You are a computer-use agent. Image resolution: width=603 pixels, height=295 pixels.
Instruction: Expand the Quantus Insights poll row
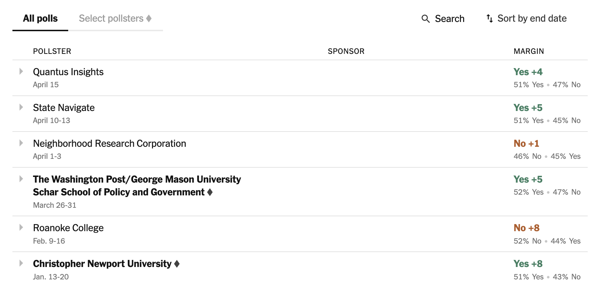21,72
